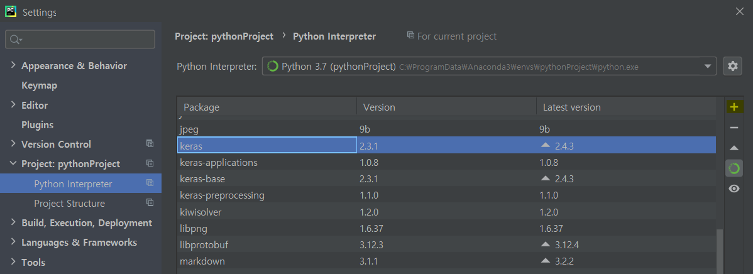Viewport: 753px width, 274px height.
Task: Expand the Version Control section
Action: (x=13, y=144)
